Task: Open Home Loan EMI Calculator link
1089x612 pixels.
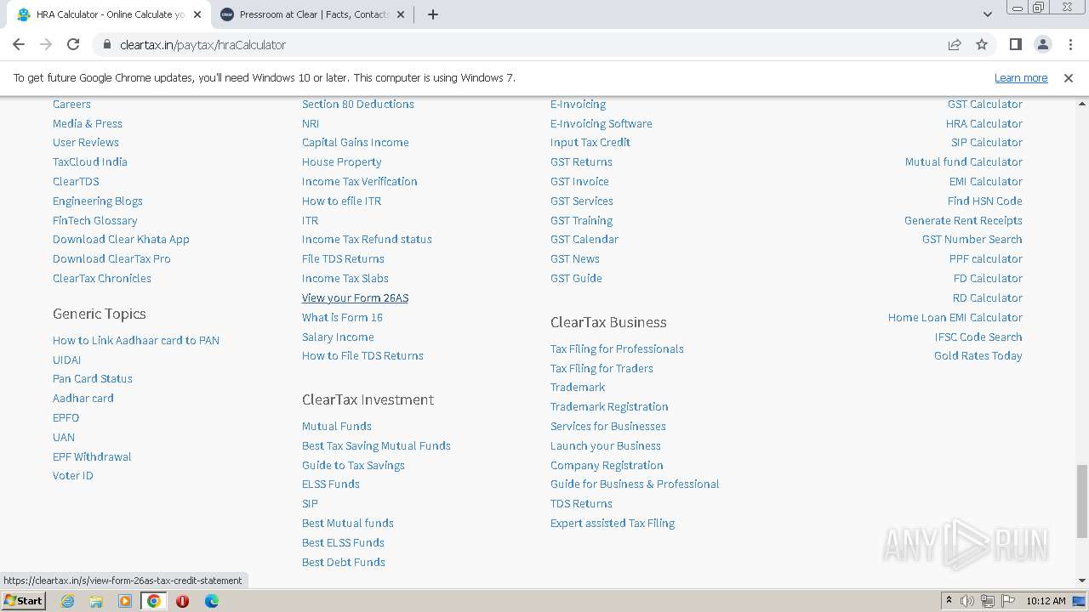Action: click(955, 317)
